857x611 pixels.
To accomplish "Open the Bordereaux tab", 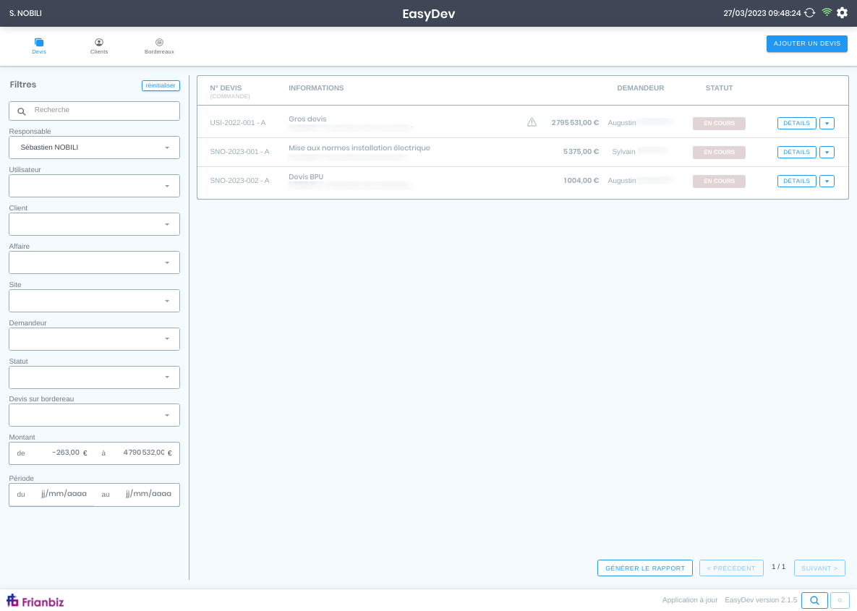I will (159, 46).
